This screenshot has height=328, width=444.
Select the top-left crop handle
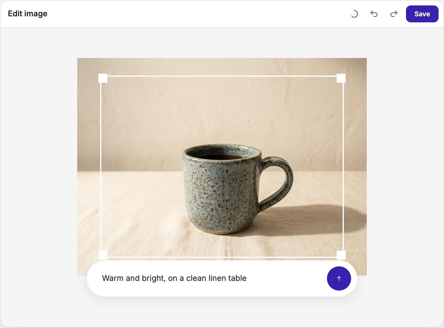(103, 78)
